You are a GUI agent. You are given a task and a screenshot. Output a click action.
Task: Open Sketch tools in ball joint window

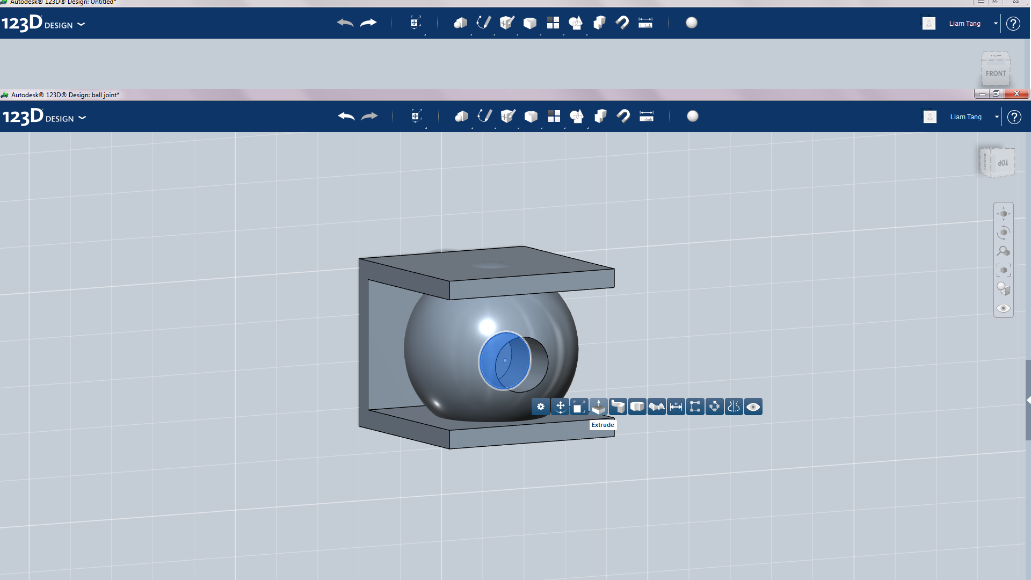pos(484,116)
